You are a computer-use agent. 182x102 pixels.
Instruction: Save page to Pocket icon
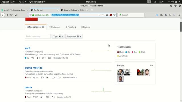coord(107,15)
